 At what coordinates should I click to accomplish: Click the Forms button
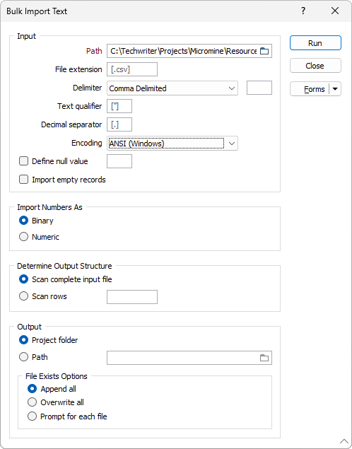(x=310, y=89)
